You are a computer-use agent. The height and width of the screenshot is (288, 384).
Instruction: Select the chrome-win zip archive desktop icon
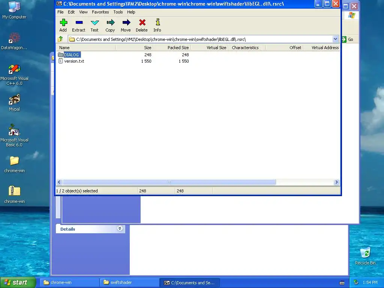15,195
